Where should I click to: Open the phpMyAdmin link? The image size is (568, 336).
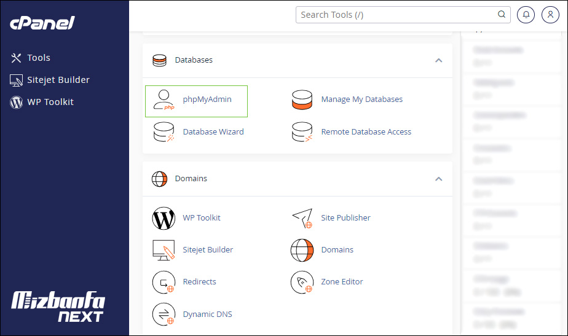tap(207, 100)
